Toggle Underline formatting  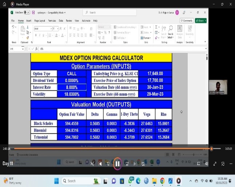[43, 35]
